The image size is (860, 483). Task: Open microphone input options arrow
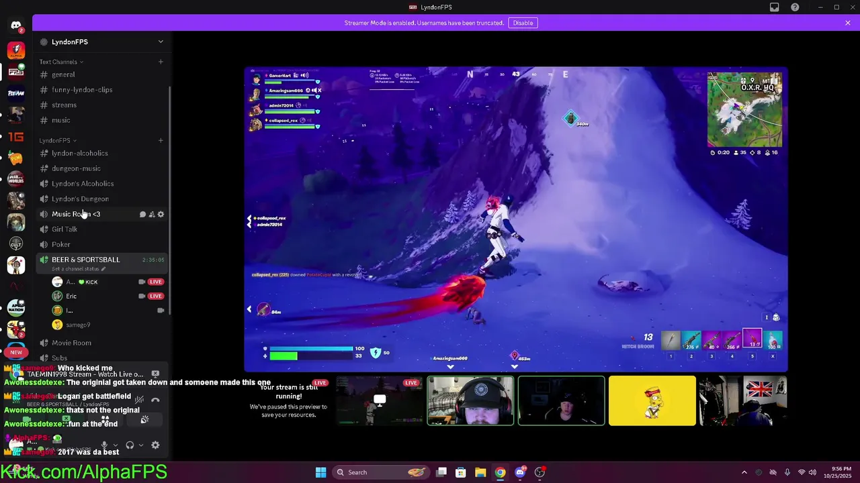115,445
